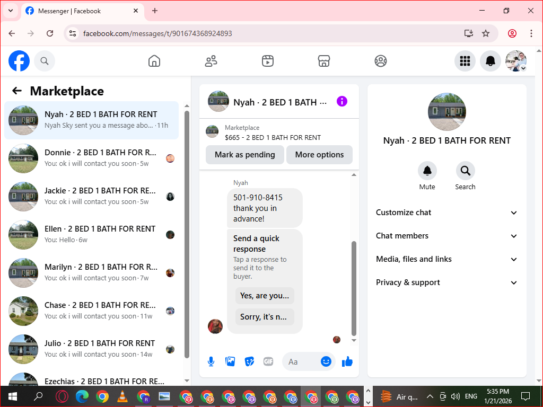Screen dimensions: 543x407
Task: Bookmark this page with the star icon
Action: (486, 33)
